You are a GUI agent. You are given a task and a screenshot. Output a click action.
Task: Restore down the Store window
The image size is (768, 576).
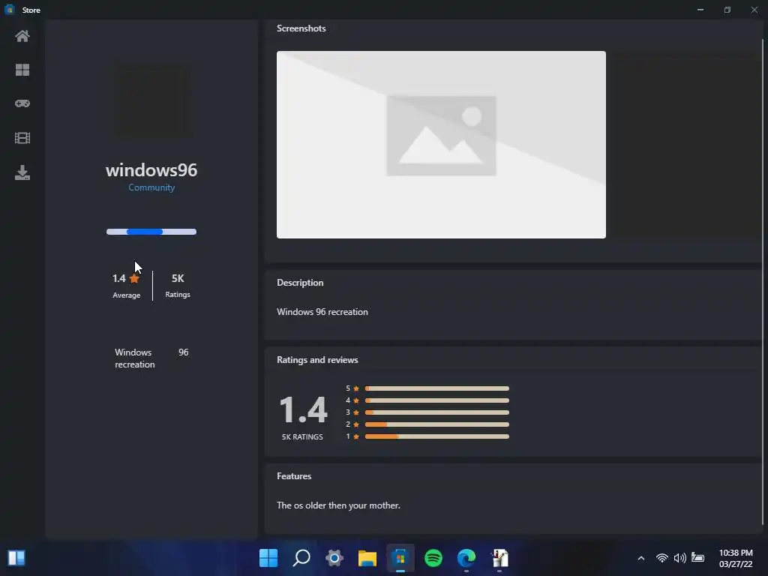[727, 10]
